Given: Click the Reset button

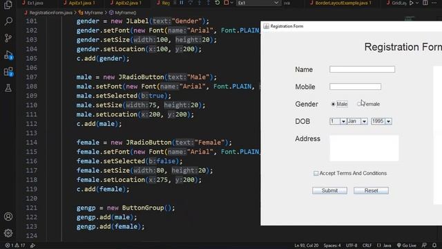Looking at the screenshot, I should (371, 191).
